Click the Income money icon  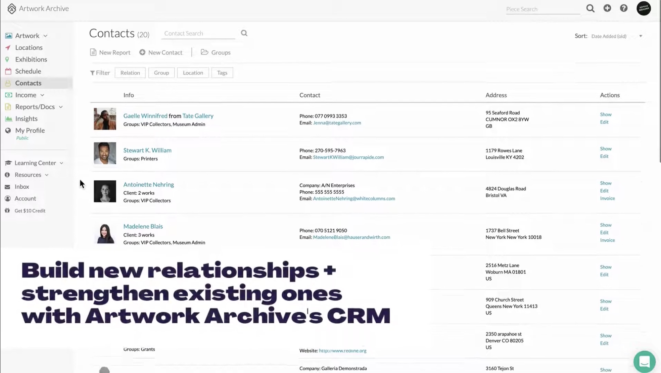tap(9, 95)
